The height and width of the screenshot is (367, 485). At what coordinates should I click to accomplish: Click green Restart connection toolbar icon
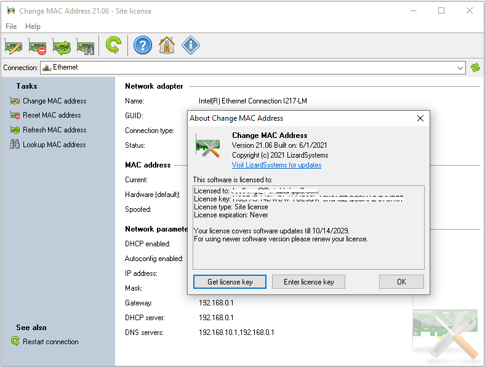click(113, 45)
